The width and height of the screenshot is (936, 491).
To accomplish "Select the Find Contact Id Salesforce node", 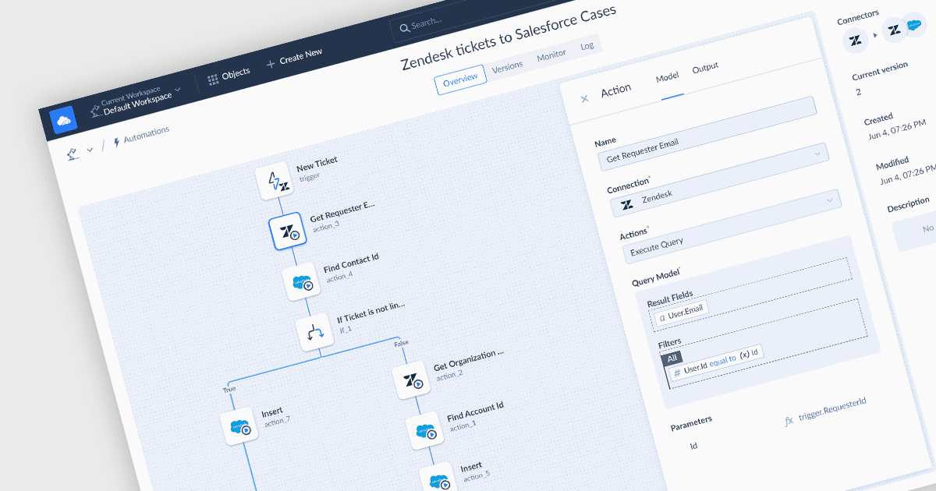I will [302, 283].
